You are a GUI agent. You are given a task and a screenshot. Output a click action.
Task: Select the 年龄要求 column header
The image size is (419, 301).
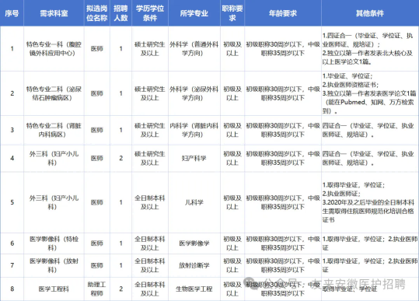point(283,13)
